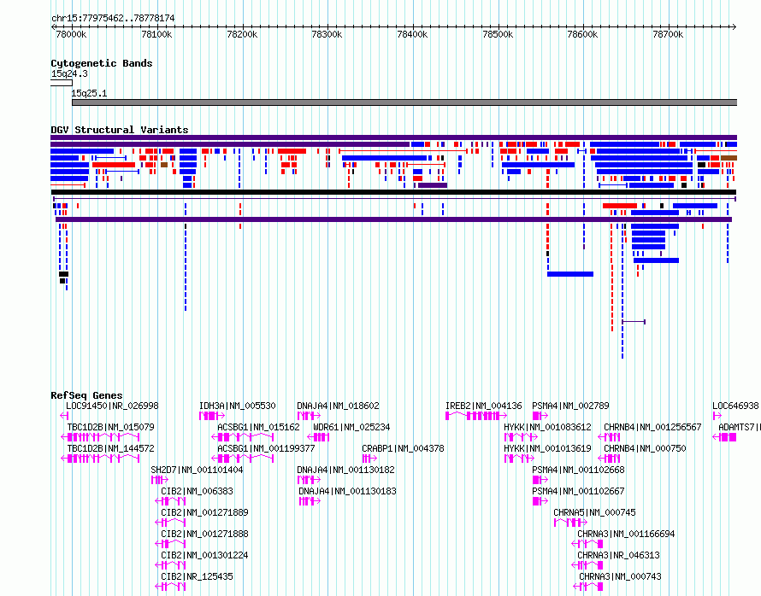Click the 78500k ruler position

click(498, 34)
